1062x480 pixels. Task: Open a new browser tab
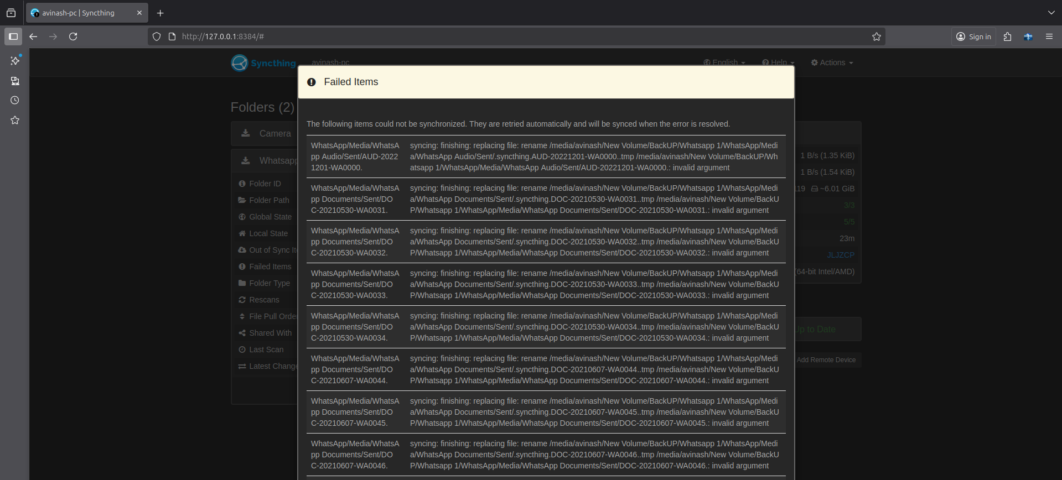point(160,13)
